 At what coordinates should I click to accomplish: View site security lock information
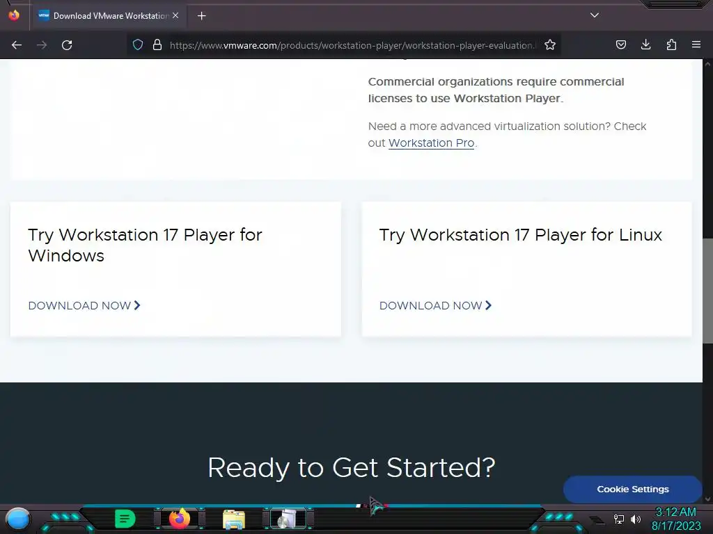[x=157, y=45]
